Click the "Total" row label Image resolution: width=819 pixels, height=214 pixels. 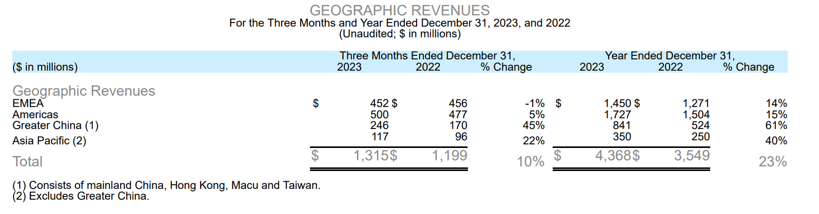28,162
